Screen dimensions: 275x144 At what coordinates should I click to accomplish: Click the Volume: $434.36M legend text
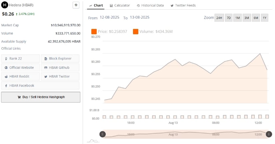156,32
